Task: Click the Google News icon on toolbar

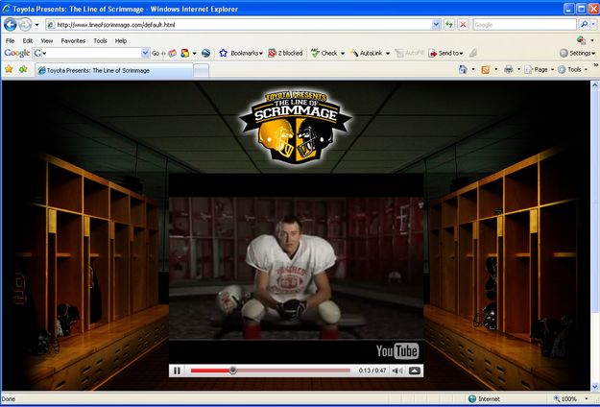Action: (x=172, y=53)
